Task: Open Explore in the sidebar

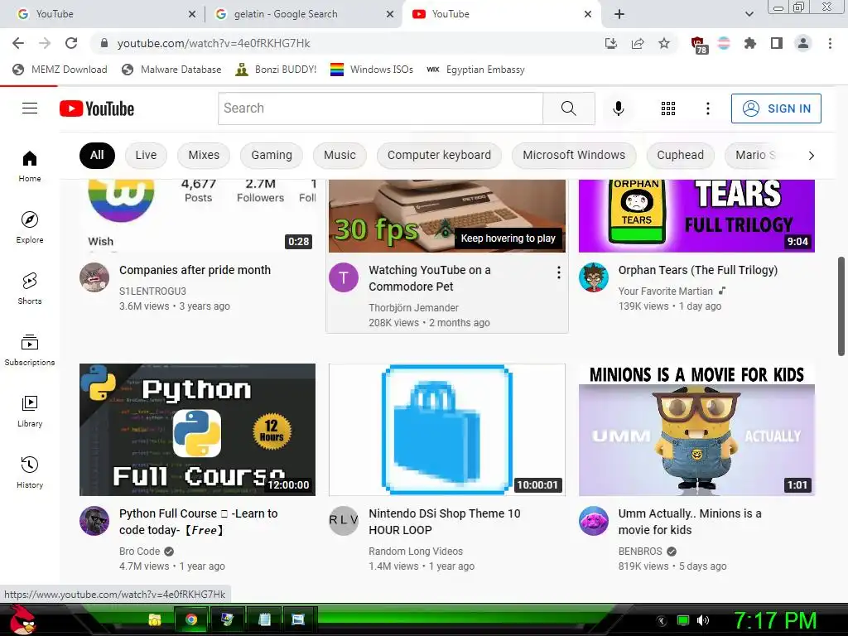Action: (30, 227)
